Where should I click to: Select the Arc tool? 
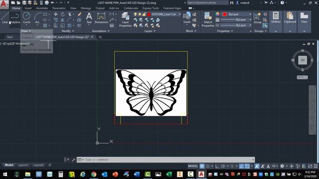pyautogui.click(x=37, y=18)
